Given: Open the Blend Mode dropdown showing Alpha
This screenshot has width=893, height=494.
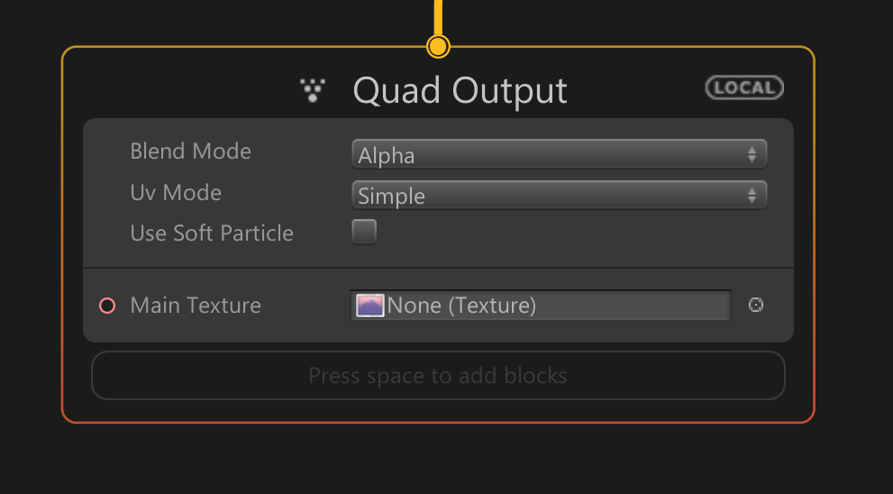Looking at the screenshot, I should (x=560, y=154).
